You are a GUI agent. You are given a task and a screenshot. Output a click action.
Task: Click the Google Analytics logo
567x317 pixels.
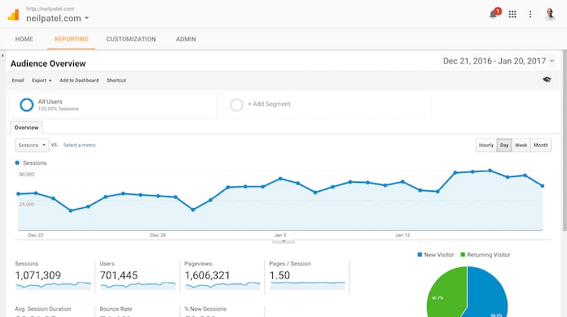pyautogui.click(x=14, y=15)
